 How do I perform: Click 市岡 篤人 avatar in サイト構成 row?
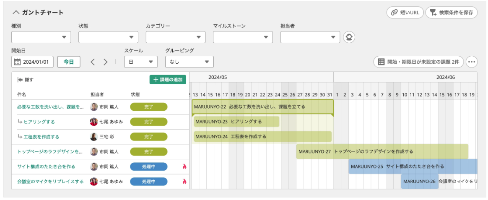[93, 166]
